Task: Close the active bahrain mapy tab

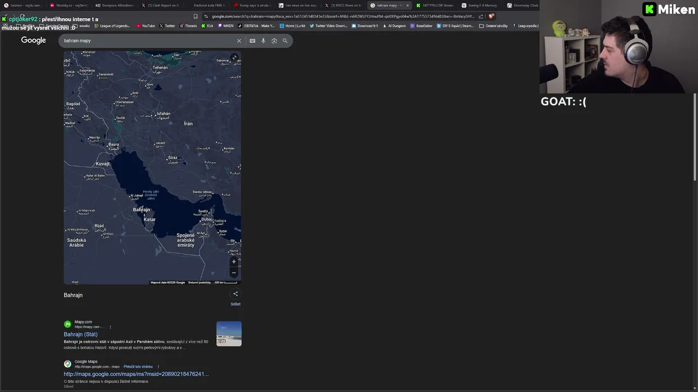Action: 407,5
